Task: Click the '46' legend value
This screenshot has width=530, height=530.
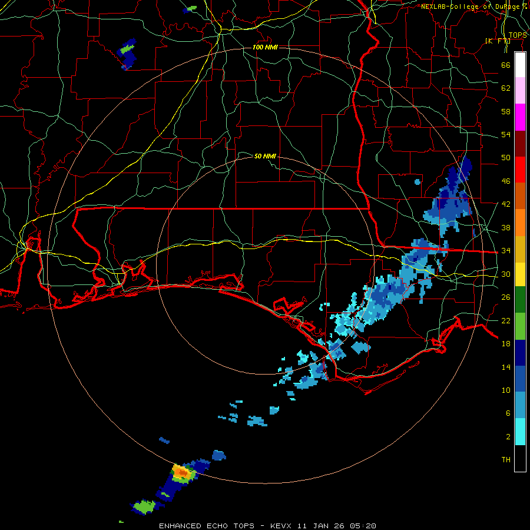Action: (506, 181)
